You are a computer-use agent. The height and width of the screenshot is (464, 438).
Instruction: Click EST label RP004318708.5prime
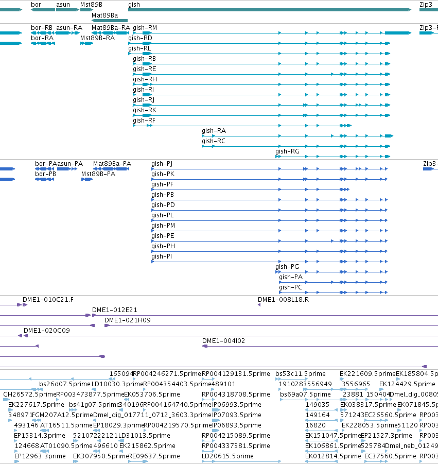[236, 395]
